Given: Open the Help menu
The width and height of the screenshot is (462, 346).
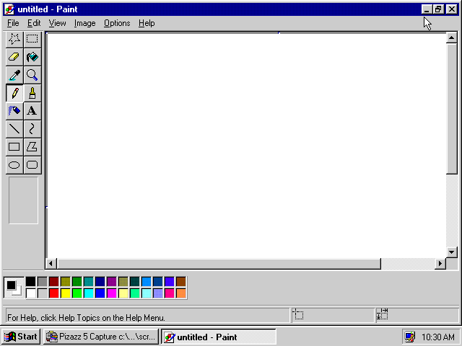Looking at the screenshot, I should click(x=147, y=23).
